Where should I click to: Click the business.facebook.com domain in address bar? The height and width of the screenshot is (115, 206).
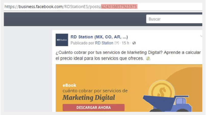40,7
